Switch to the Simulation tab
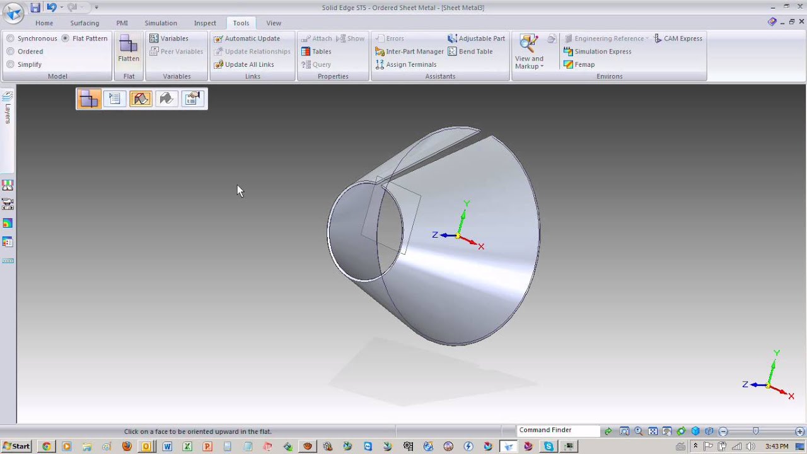This screenshot has height=454, width=807. 161,23
